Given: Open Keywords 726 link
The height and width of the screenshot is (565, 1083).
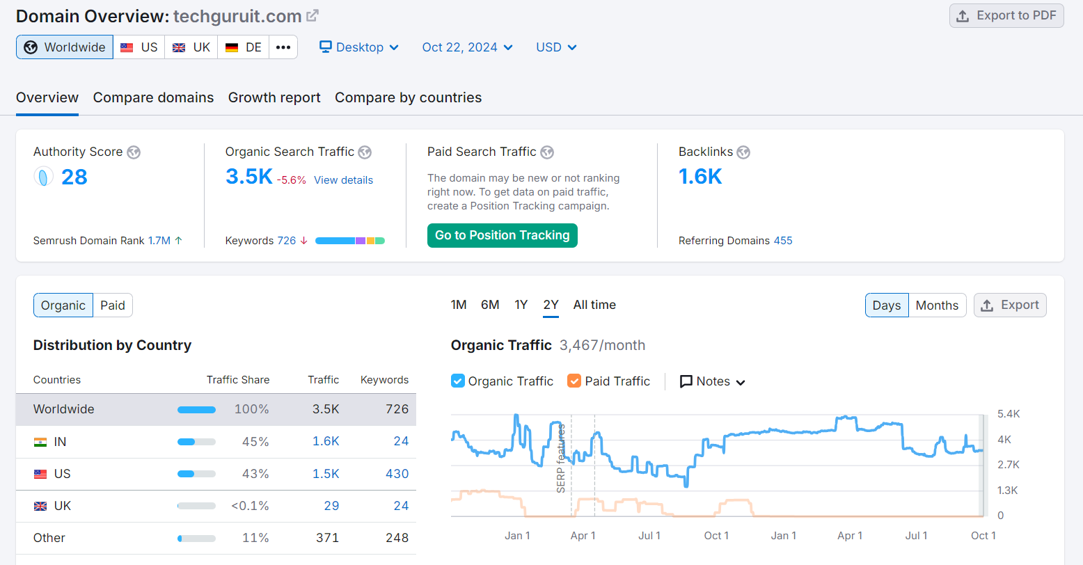Looking at the screenshot, I should tap(287, 241).
